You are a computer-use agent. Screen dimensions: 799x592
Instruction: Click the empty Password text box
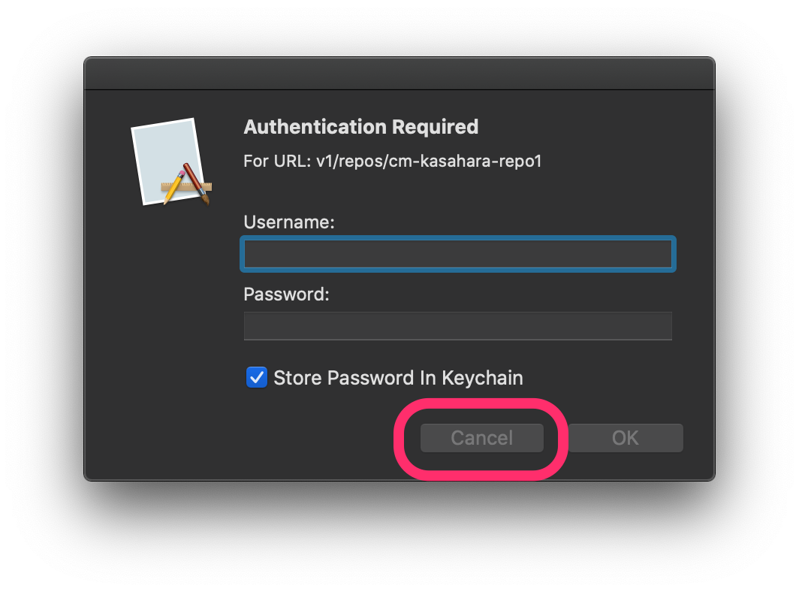(x=457, y=325)
